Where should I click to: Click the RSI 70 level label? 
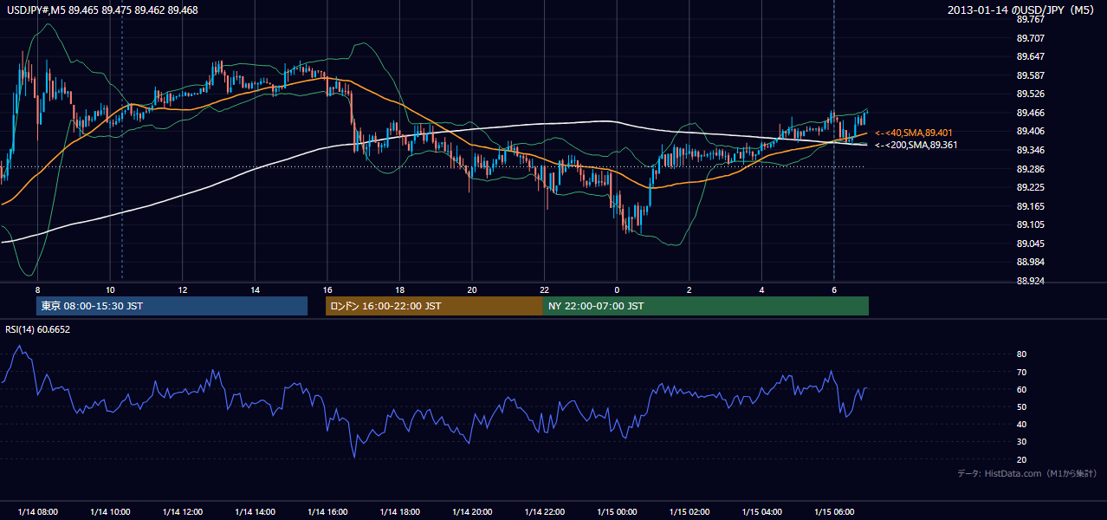click(x=1021, y=372)
